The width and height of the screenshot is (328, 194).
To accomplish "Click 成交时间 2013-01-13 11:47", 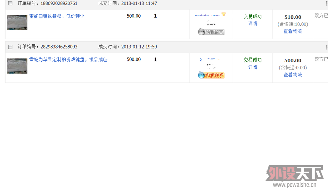I will pyautogui.click(x=127, y=3).
